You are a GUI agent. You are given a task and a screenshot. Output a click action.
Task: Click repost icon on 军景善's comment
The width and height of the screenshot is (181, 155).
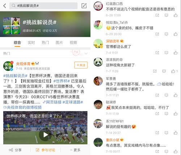pyautogui.click(x=157, y=95)
